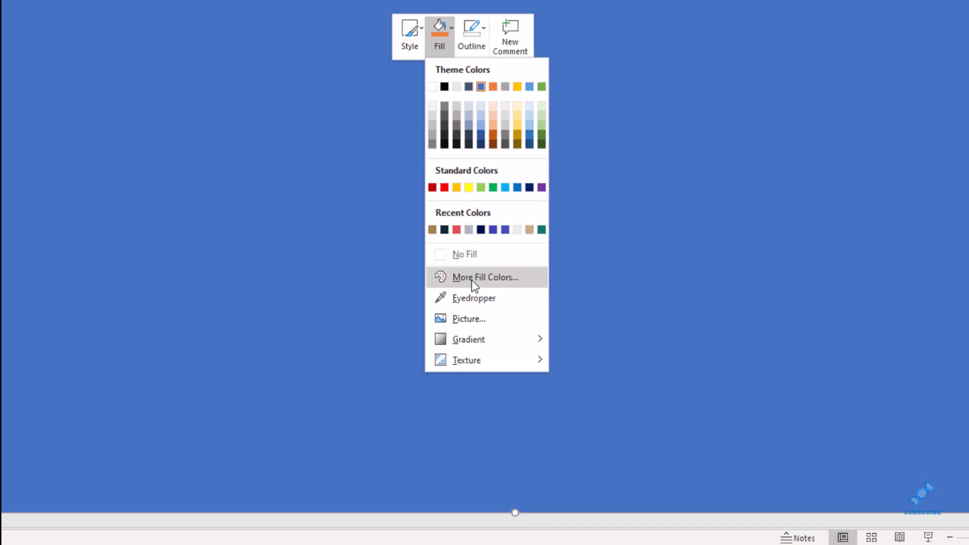Choose No Fill option
Image resolution: width=969 pixels, height=545 pixels.
[487, 254]
